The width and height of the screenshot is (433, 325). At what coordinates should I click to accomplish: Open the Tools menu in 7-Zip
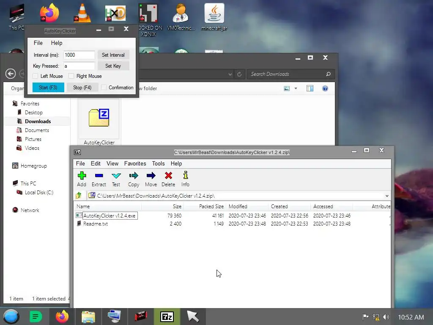(x=158, y=164)
